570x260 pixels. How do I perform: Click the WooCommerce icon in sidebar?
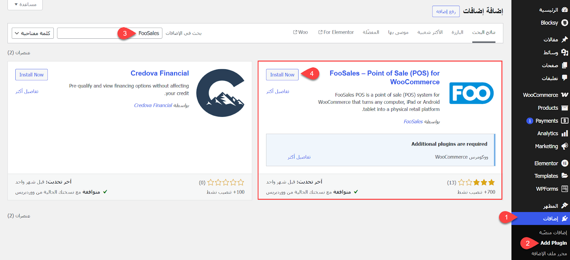click(565, 95)
